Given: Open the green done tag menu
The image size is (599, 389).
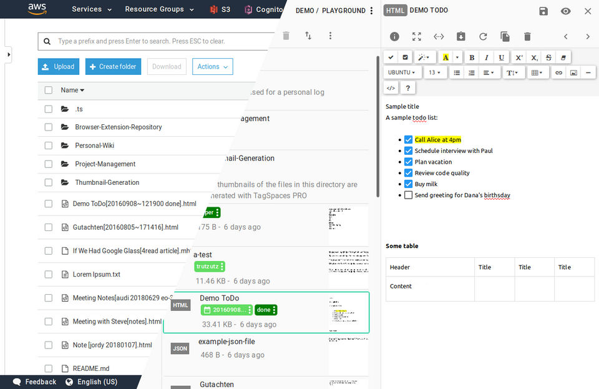Looking at the screenshot, I should (275, 310).
